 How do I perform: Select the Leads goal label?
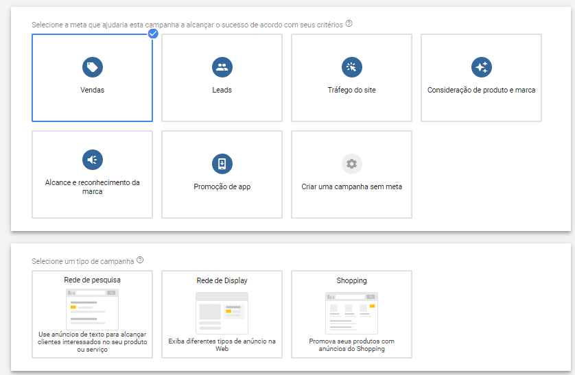point(222,90)
